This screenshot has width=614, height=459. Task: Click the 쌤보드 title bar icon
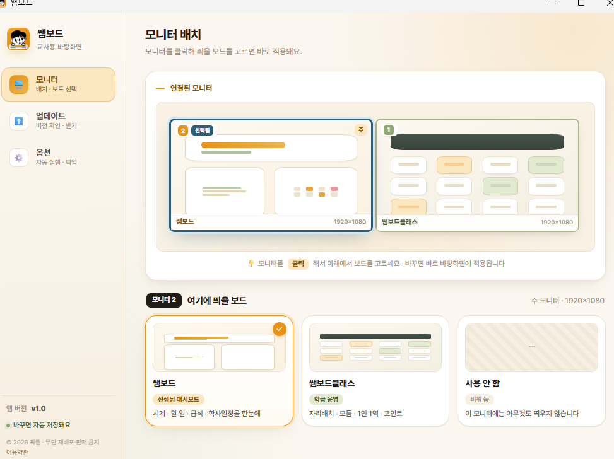pos(3,3)
